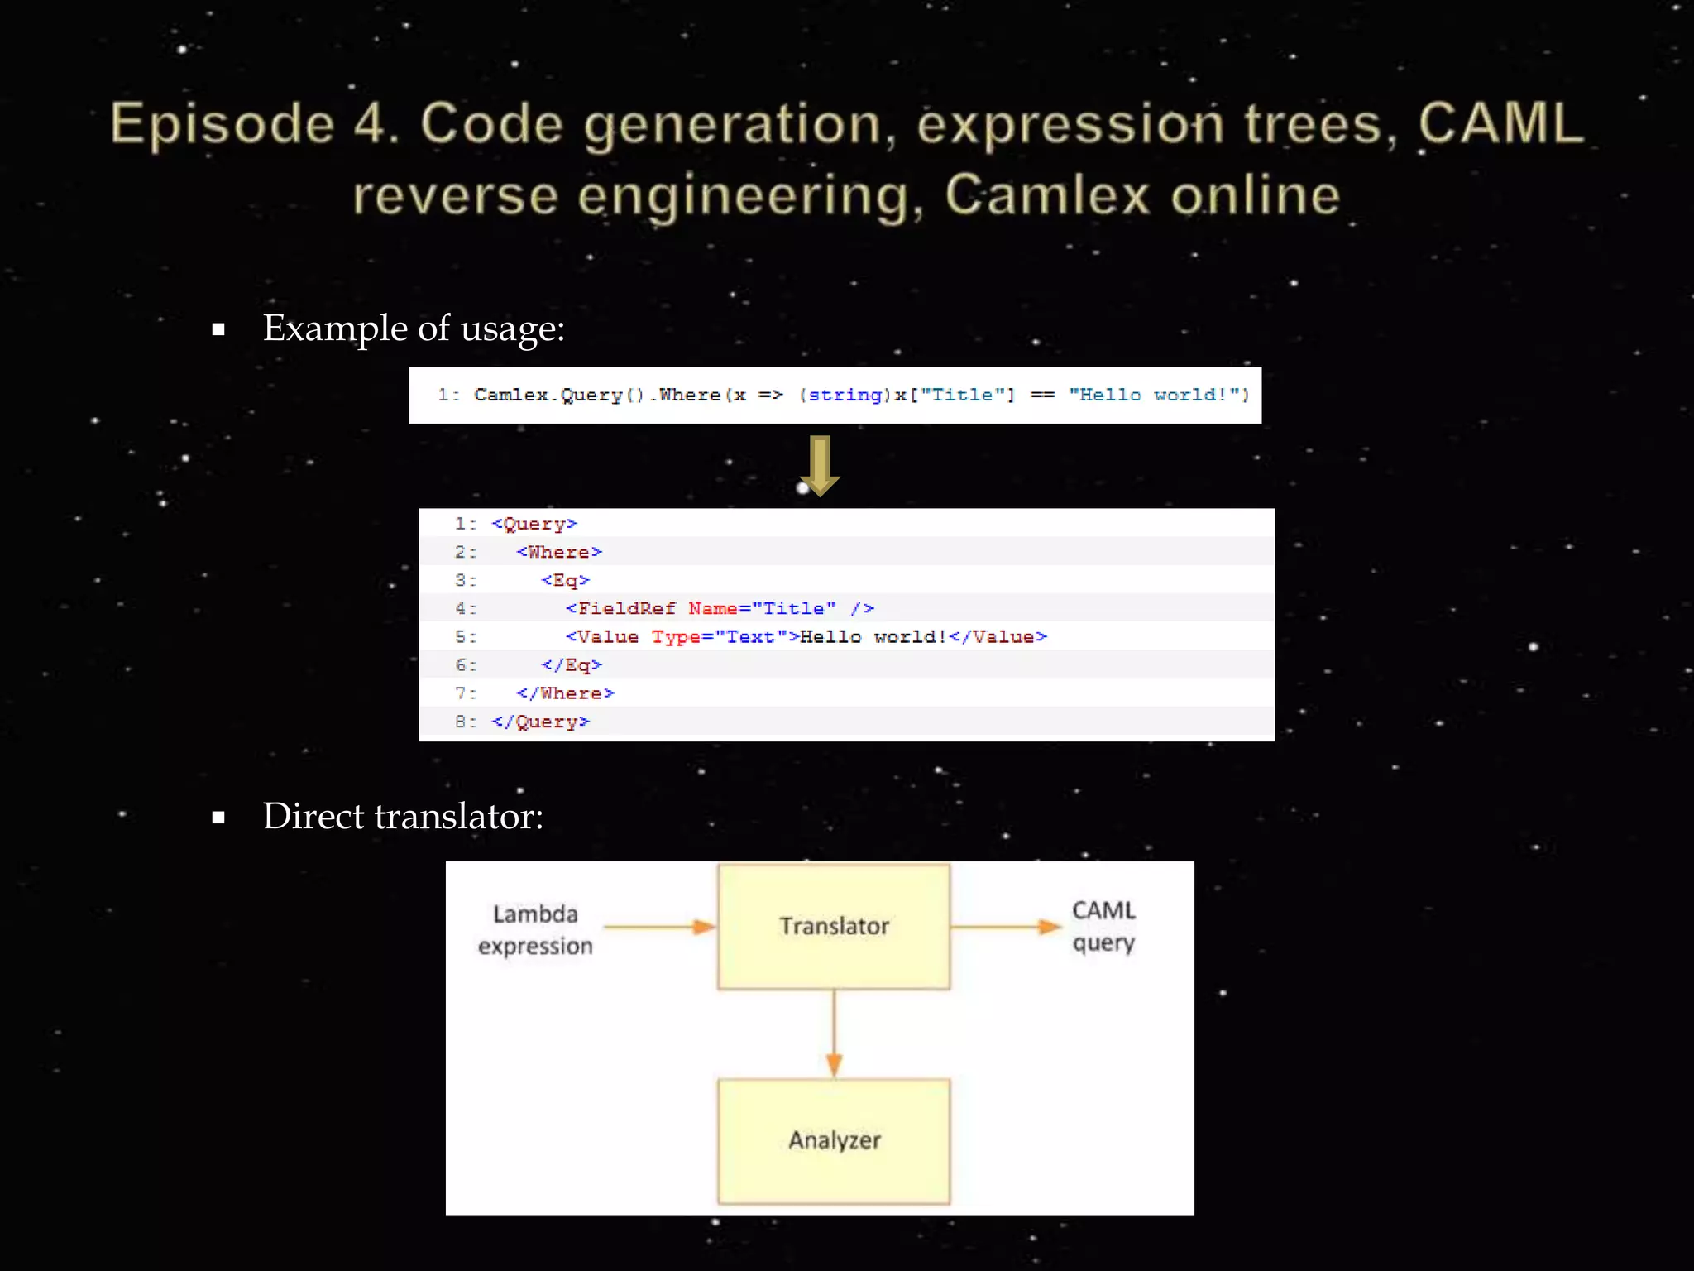
Task: Click the FieldRef Name="Title" line
Action: 719,608
